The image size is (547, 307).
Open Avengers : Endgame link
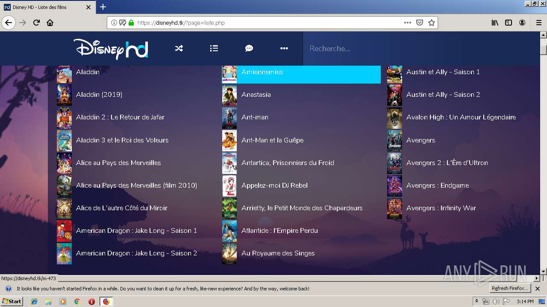click(x=438, y=185)
